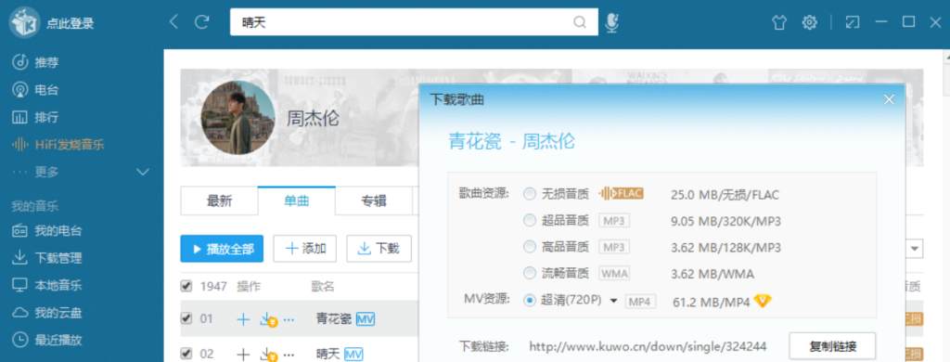Image resolution: width=950 pixels, height=362 pixels.
Task: Open the sort dropdown at the right of the list
Action: pos(915,249)
